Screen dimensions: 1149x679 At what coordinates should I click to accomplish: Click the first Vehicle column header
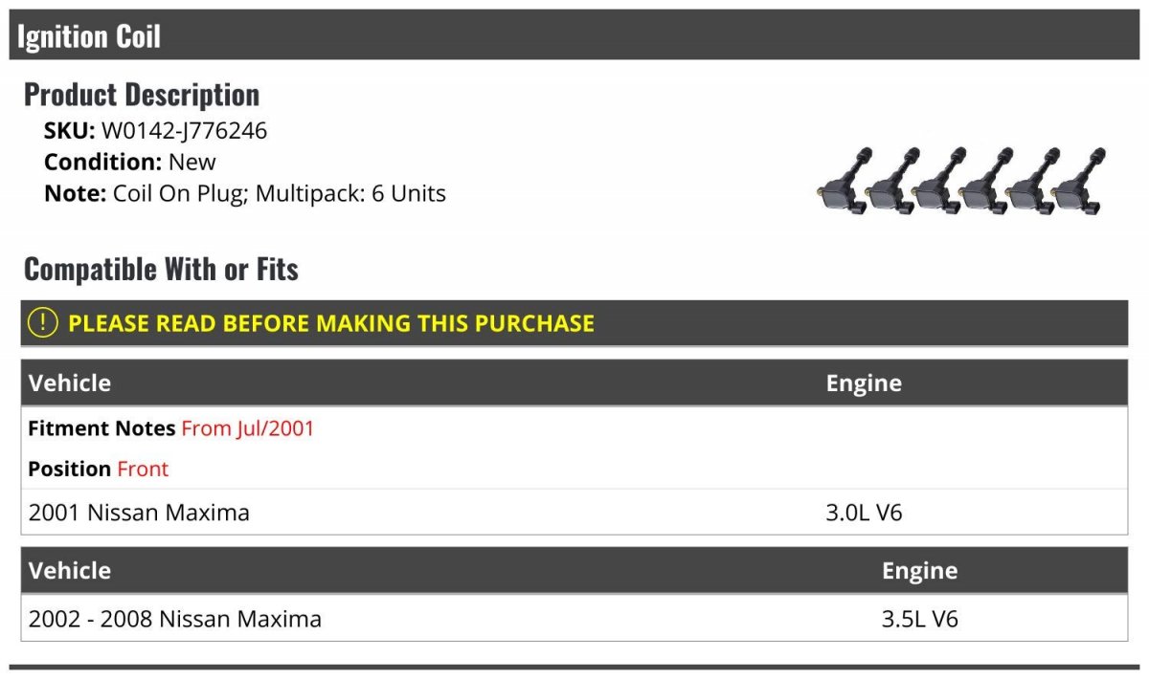tap(70, 383)
